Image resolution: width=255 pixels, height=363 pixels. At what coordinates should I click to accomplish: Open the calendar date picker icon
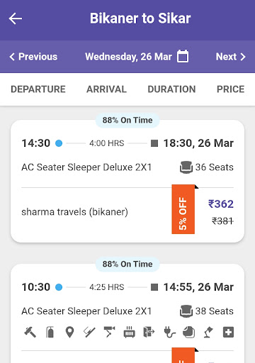click(183, 56)
